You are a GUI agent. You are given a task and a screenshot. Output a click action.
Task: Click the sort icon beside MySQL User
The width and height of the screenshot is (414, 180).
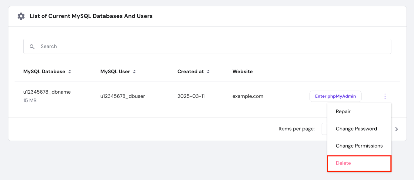pyautogui.click(x=135, y=71)
